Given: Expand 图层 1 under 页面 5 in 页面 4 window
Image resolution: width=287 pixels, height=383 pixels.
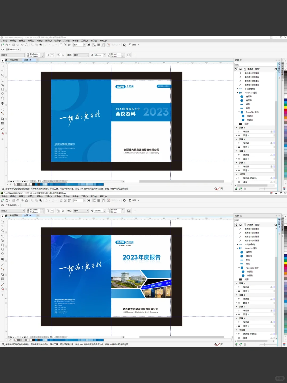Looking at the screenshot, I should [236, 314].
